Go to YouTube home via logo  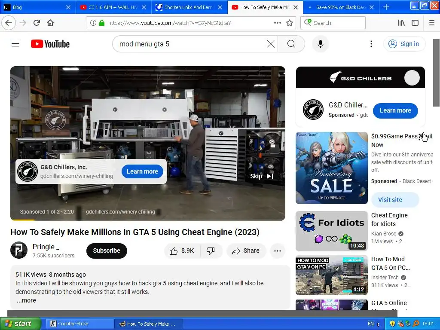pos(50,44)
